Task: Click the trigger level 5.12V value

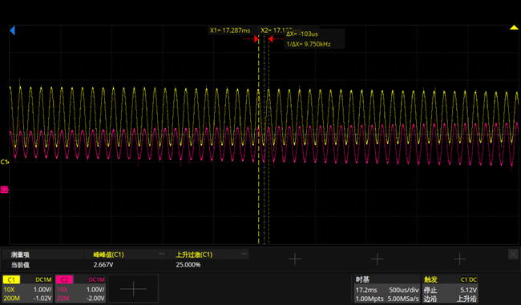Action: click(469, 290)
